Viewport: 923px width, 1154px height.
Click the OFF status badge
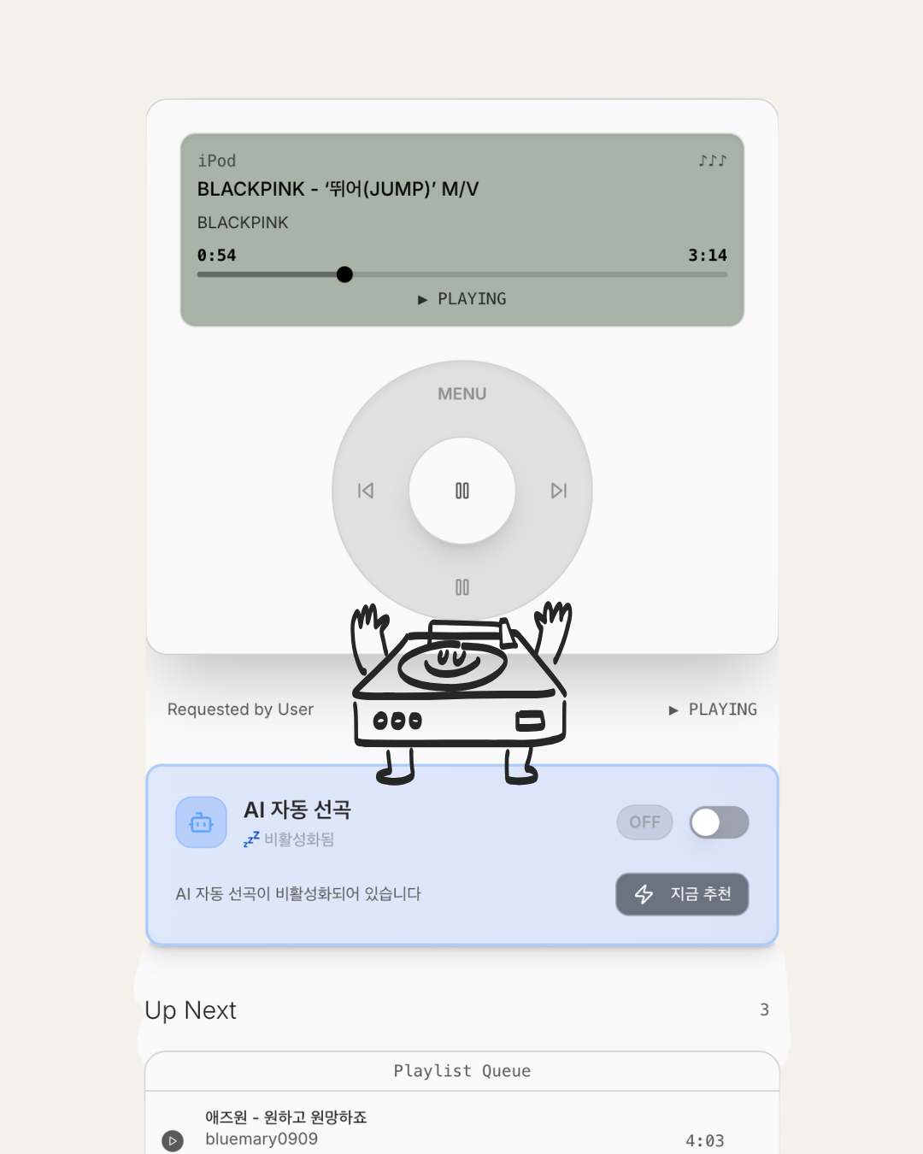(645, 822)
